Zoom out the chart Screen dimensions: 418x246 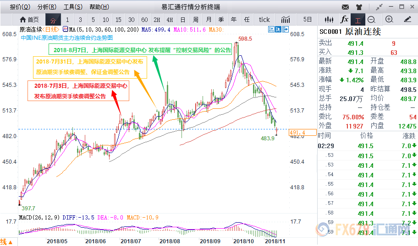pos(371,20)
